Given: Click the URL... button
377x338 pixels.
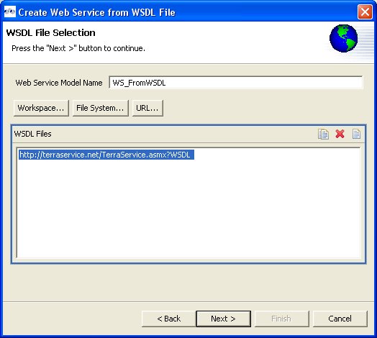Looking at the screenshot, I should [x=147, y=108].
